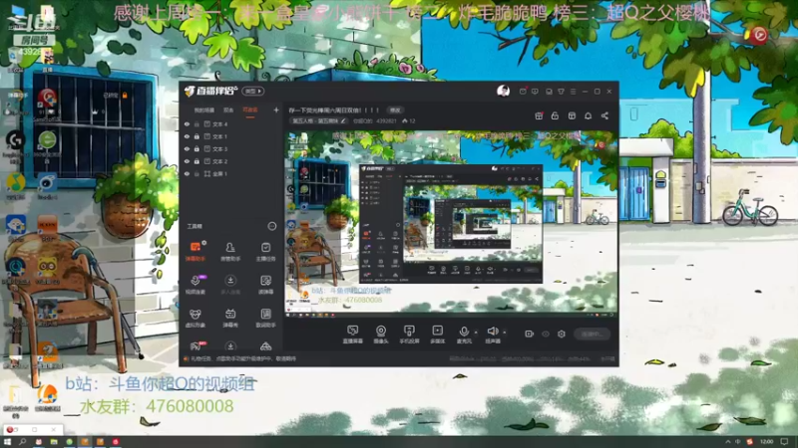
Task: Open taskbar search magnifier
Action: pos(22,442)
